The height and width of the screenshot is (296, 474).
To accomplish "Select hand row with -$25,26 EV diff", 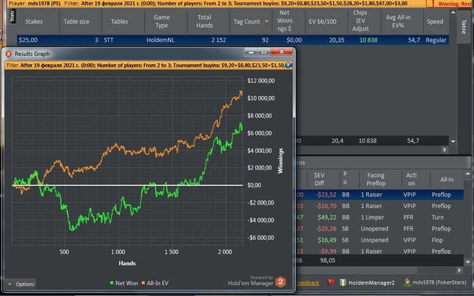I will (380, 228).
